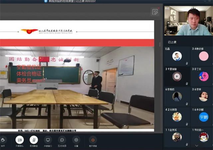
Task: Click the vertical scrollbar beside the slide
Action: coord(160,44)
